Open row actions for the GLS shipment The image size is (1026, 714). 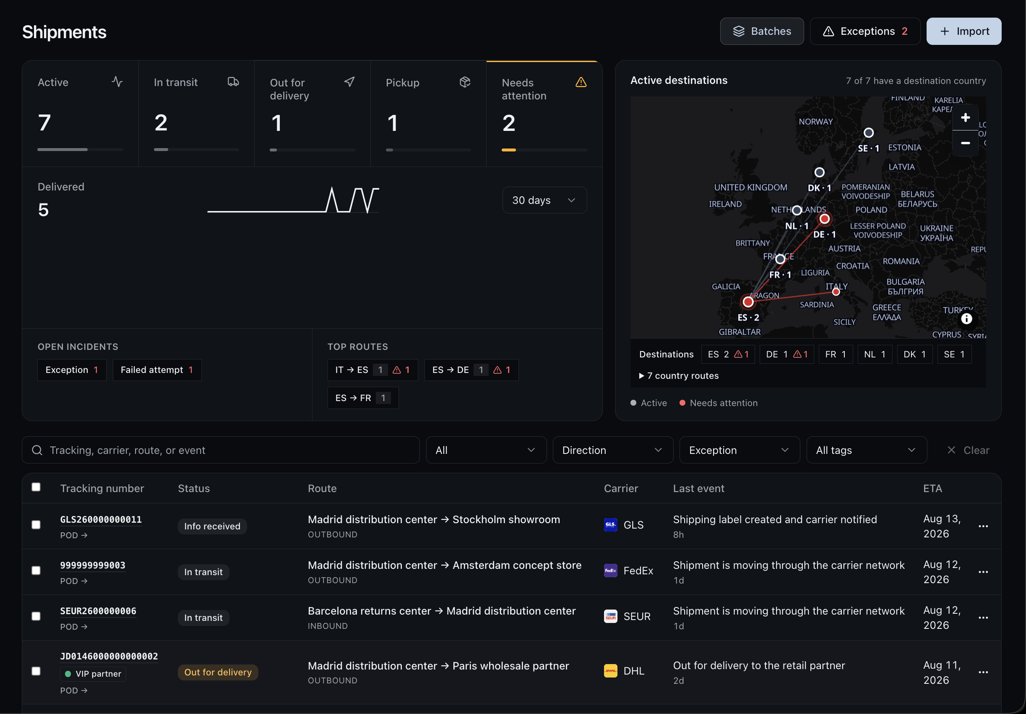(983, 526)
